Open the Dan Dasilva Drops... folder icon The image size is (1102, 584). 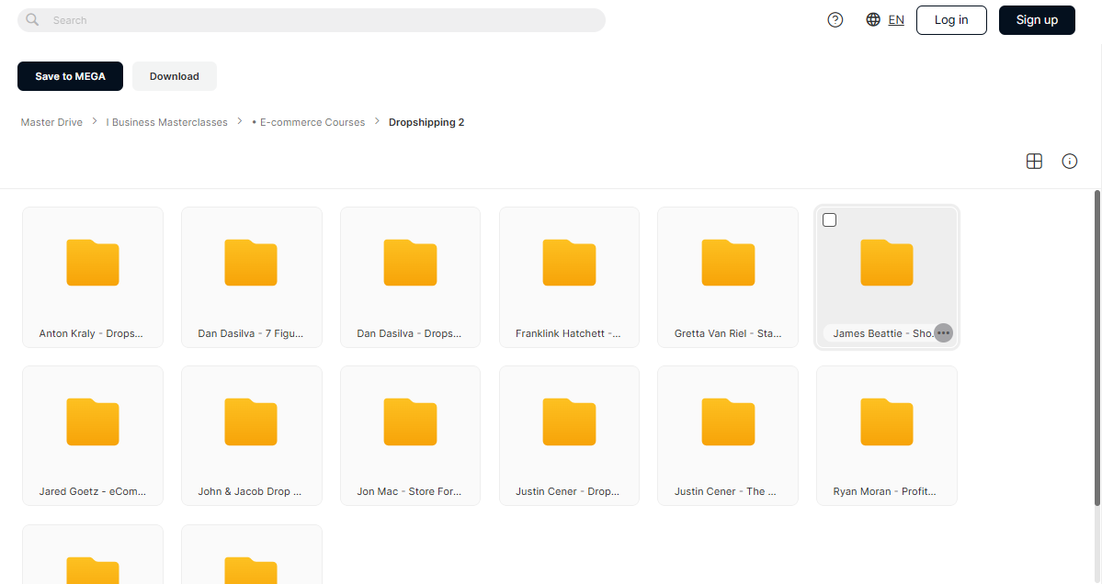click(x=411, y=263)
